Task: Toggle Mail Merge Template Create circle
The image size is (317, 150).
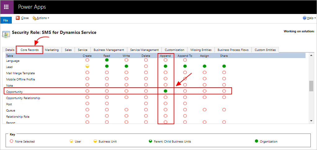Action: (x=87, y=72)
